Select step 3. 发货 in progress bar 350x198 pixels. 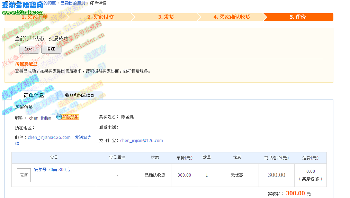coord(166,17)
